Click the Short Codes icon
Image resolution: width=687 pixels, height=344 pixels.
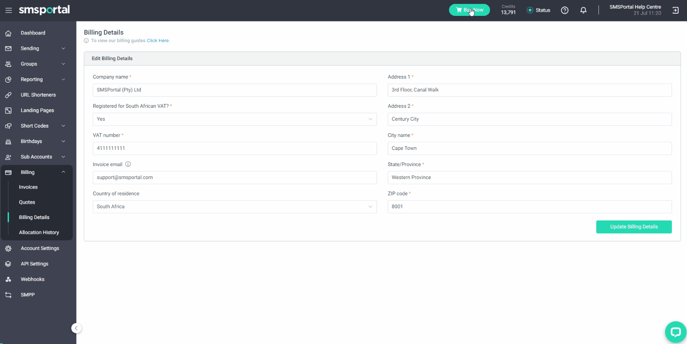tap(8, 126)
